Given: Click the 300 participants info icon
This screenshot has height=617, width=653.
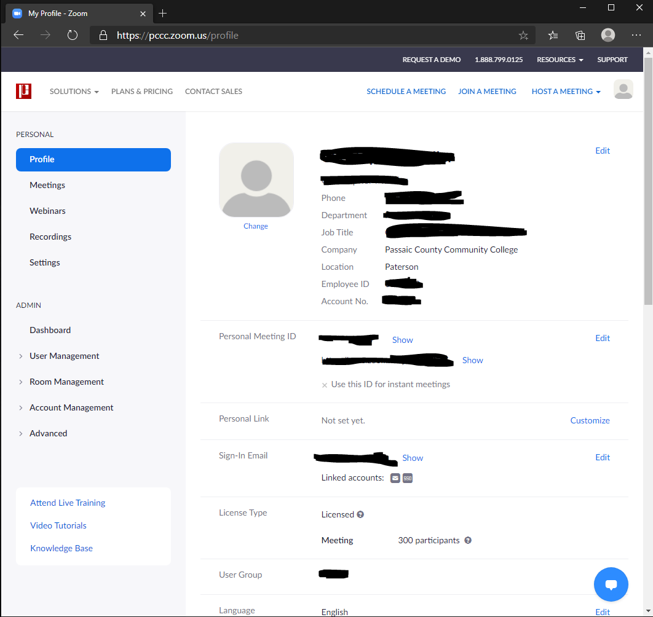Looking at the screenshot, I should pyautogui.click(x=468, y=540).
